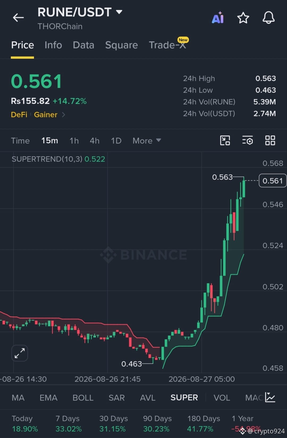Tap the Rs155.82 converted price
The height and width of the screenshot is (438, 287).
click(30, 101)
